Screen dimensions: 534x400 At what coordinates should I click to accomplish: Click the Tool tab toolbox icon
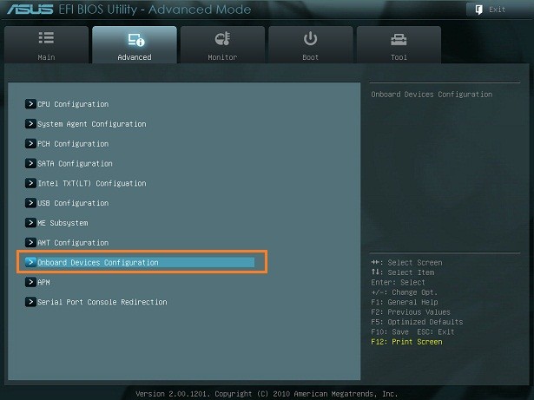point(399,40)
